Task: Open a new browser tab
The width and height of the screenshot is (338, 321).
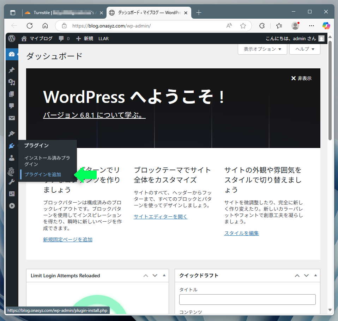Action: click(199, 13)
